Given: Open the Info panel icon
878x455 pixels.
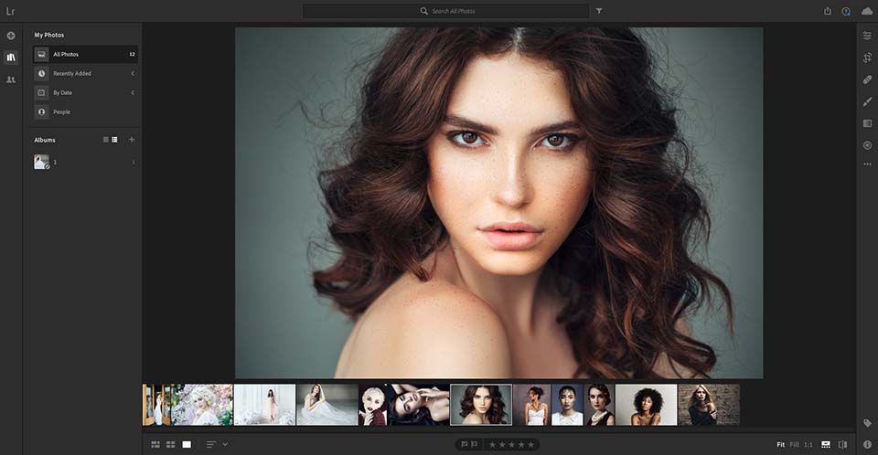Looking at the screenshot, I should (x=867, y=444).
